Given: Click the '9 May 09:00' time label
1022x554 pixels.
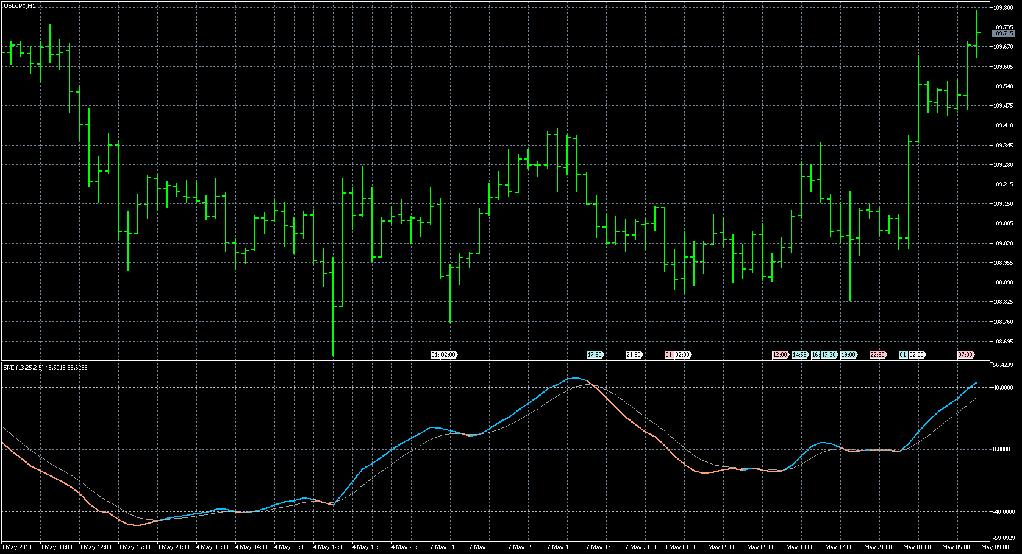Looking at the screenshot, I should pyautogui.click(x=994, y=547).
